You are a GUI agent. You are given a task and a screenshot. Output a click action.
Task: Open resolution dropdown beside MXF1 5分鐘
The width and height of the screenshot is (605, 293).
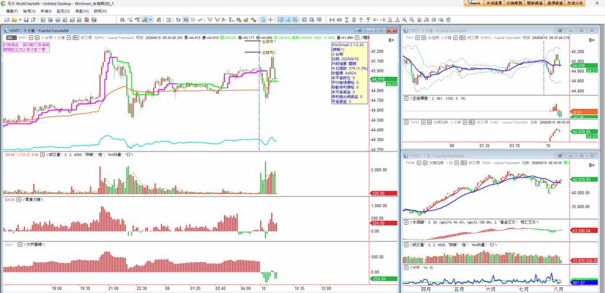tap(69, 38)
